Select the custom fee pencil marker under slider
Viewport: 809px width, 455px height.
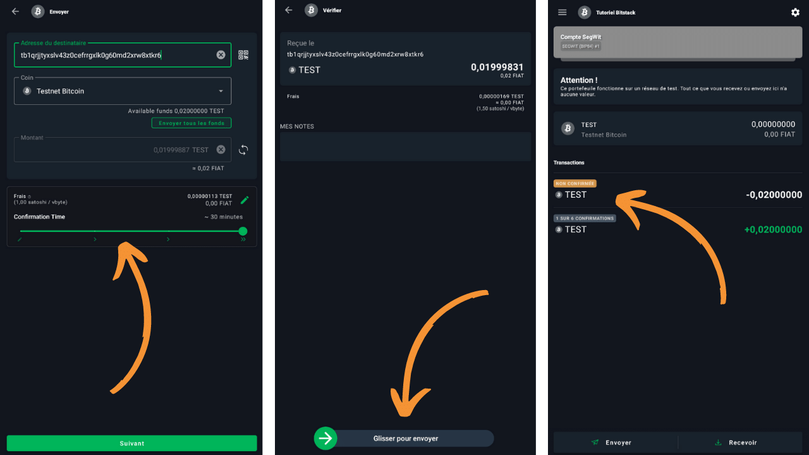(x=20, y=240)
